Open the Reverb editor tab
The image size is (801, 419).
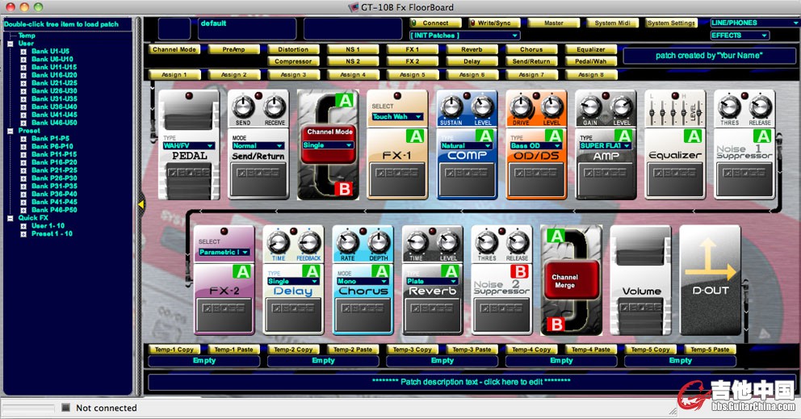[472, 49]
